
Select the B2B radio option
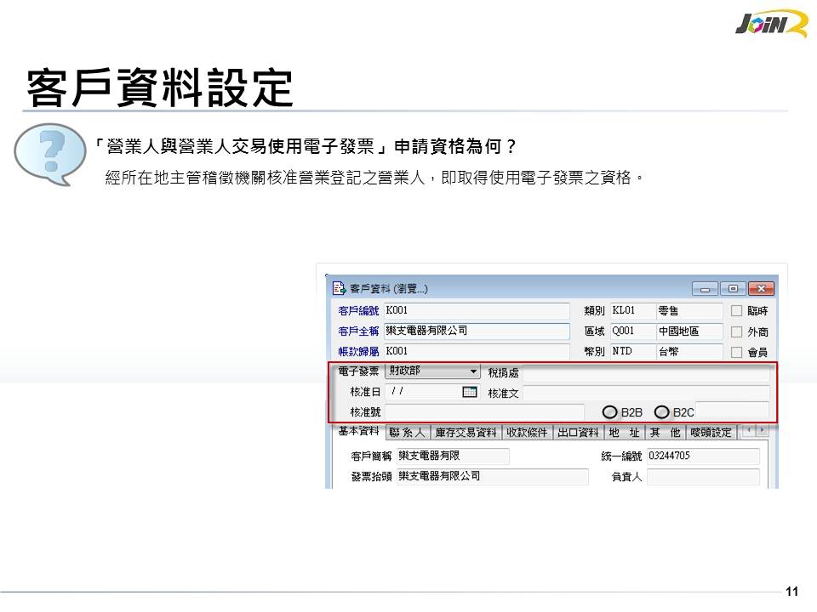click(x=609, y=412)
